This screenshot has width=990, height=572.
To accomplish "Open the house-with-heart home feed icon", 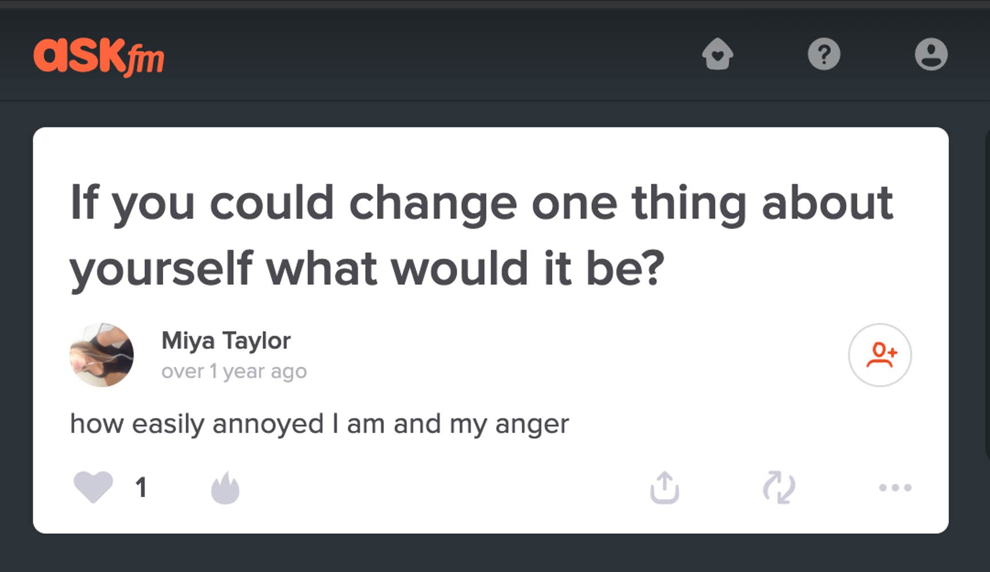I will [718, 54].
